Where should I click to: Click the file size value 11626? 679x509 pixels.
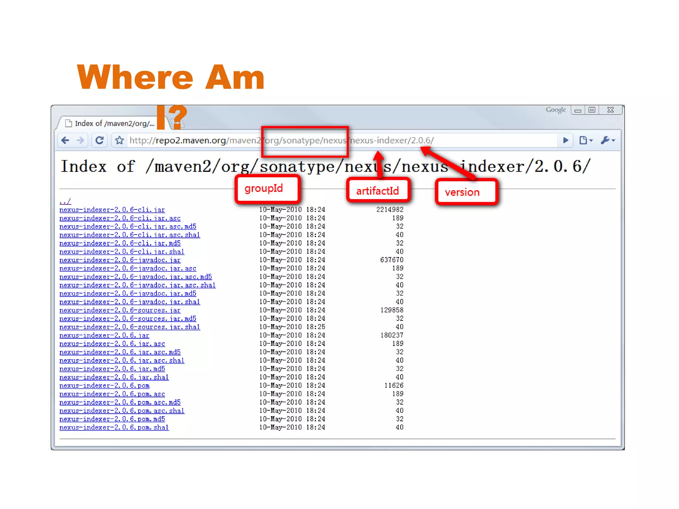(x=394, y=386)
